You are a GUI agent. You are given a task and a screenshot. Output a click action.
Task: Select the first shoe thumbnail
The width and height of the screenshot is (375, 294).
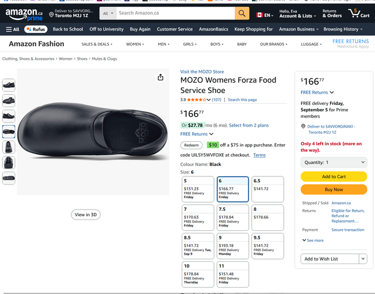coord(9,85)
